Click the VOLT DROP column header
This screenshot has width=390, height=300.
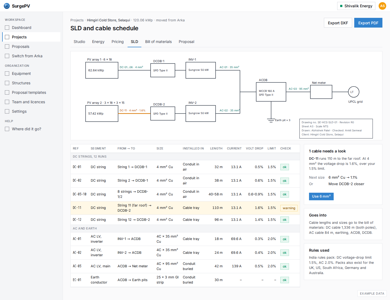[255, 149]
